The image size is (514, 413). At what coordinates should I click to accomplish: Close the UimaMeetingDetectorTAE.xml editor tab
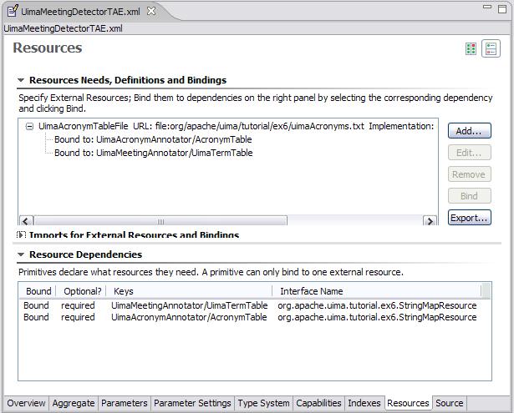click(x=151, y=12)
